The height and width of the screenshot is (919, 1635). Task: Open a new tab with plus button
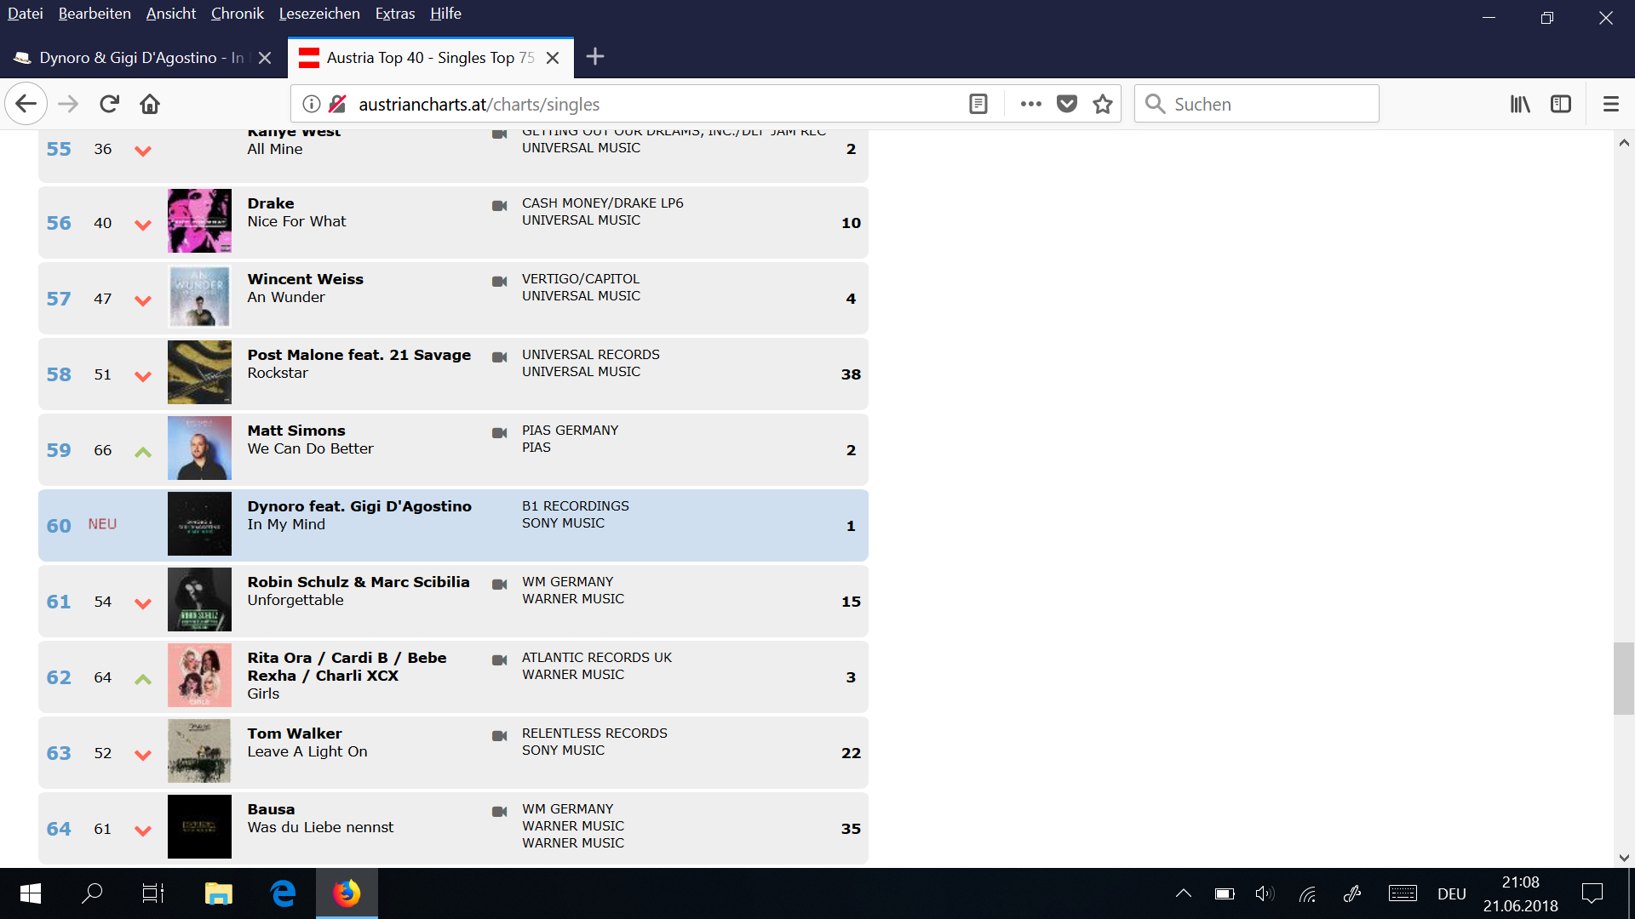click(x=595, y=57)
